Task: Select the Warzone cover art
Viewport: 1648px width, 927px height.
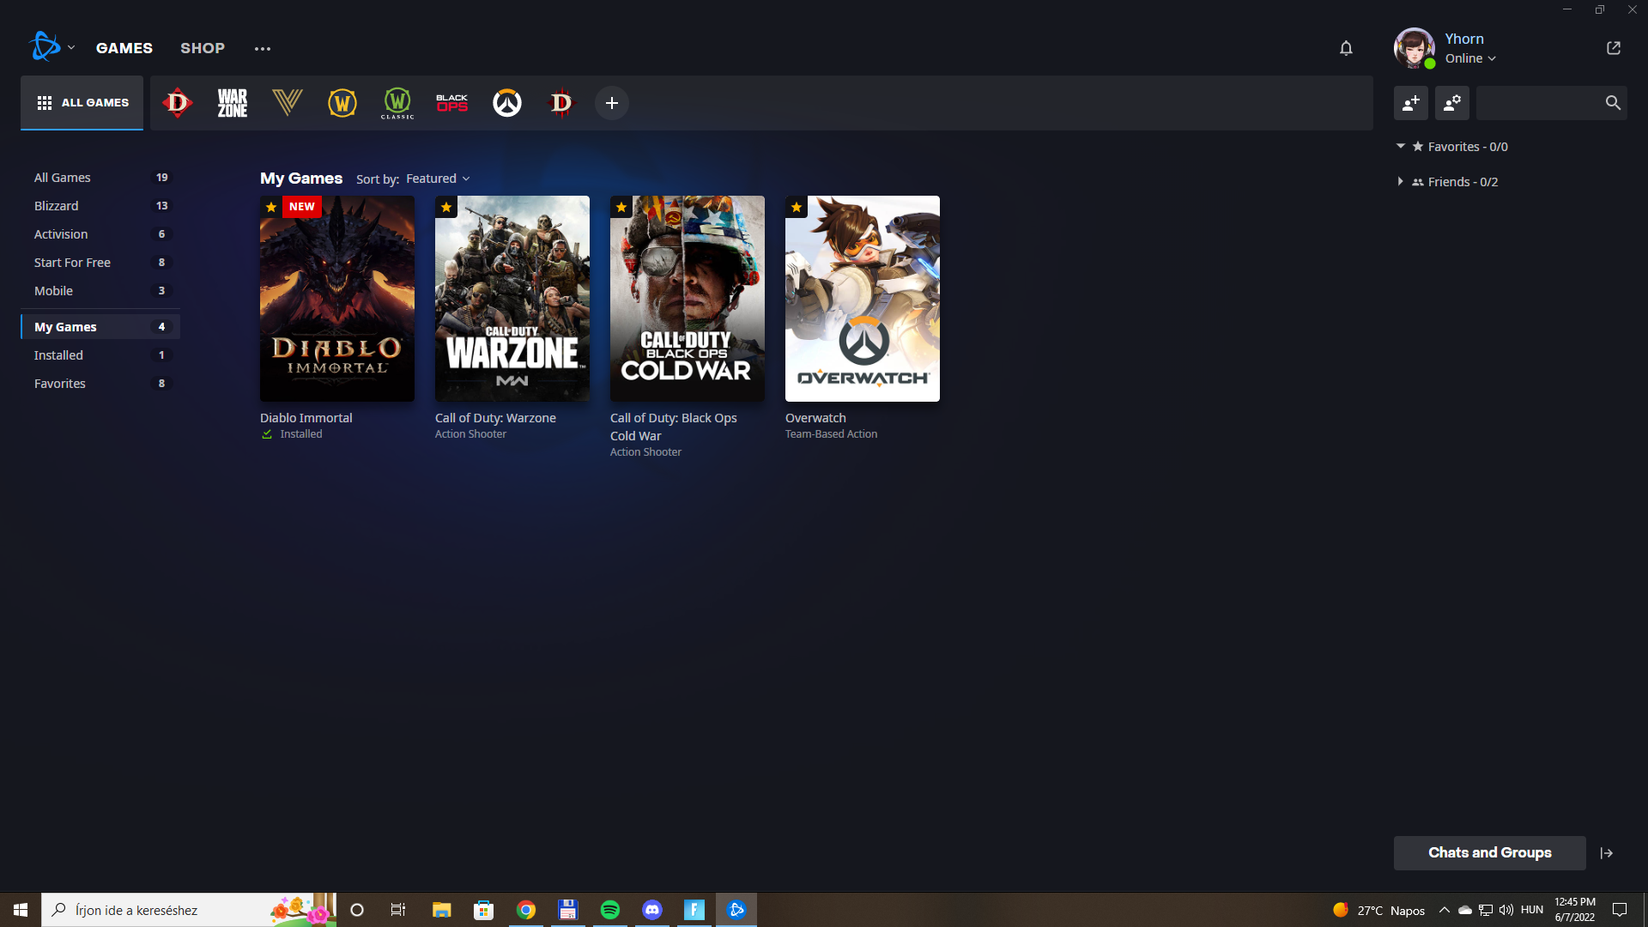Action: point(512,299)
